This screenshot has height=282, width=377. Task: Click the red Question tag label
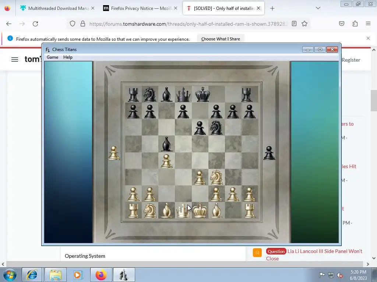pos(276,251)
